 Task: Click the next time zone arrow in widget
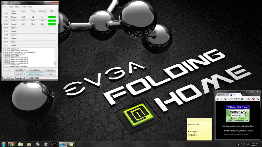tap(246, 116)
